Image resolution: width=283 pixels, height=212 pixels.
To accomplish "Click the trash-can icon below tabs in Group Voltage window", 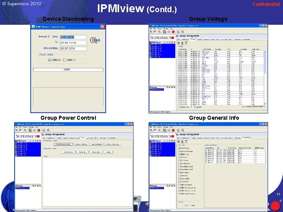I will pos(182,43).
